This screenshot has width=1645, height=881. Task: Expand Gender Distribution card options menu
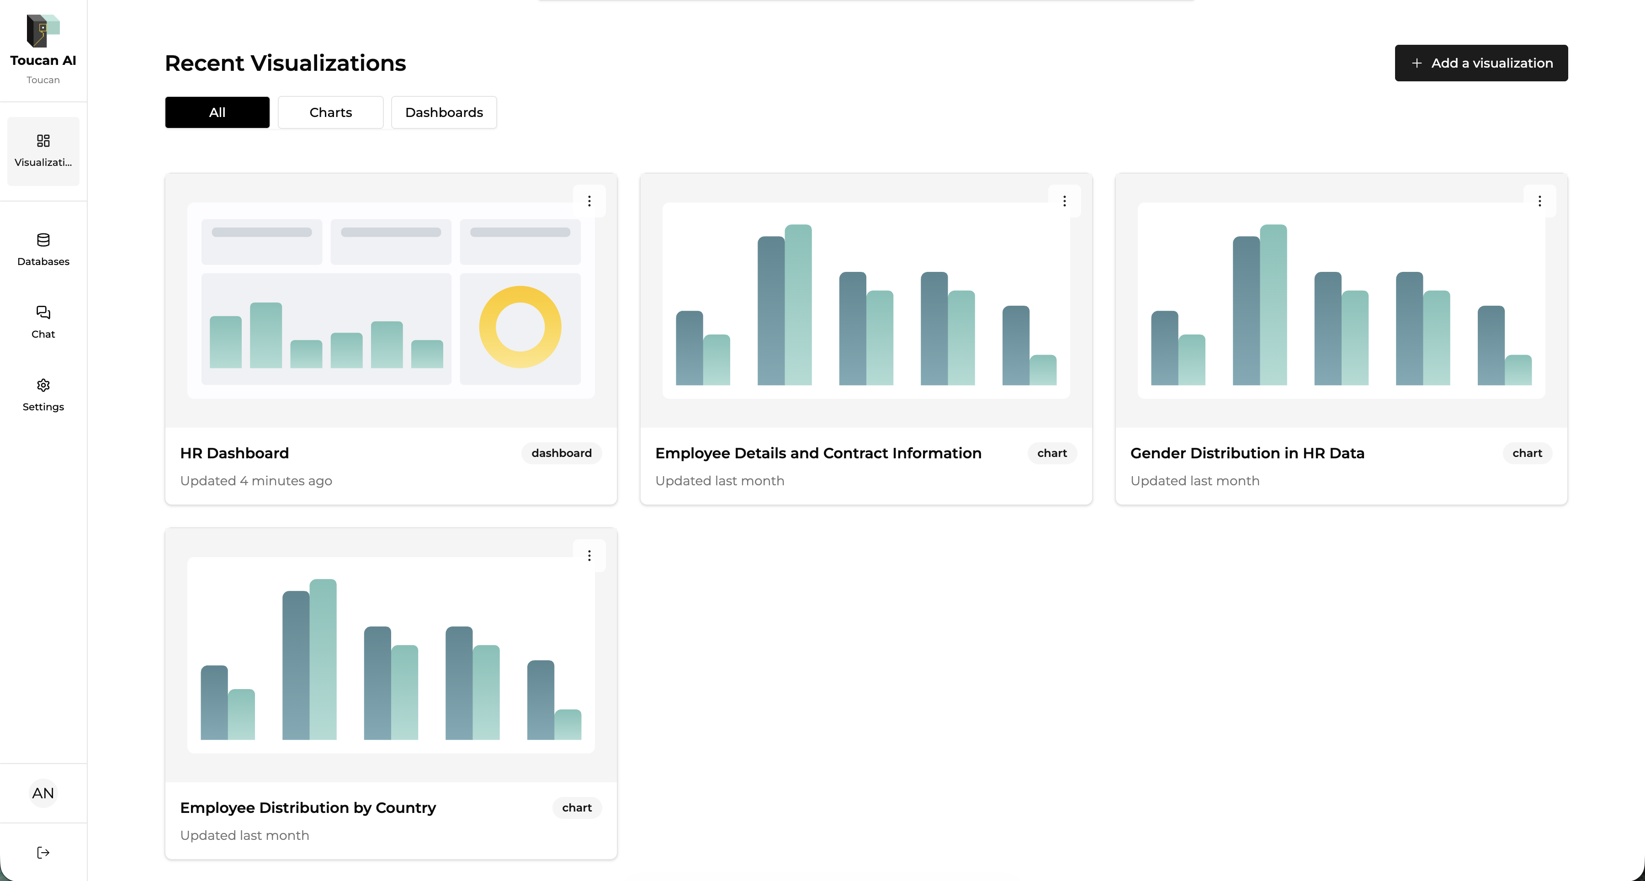(1539, 201)
